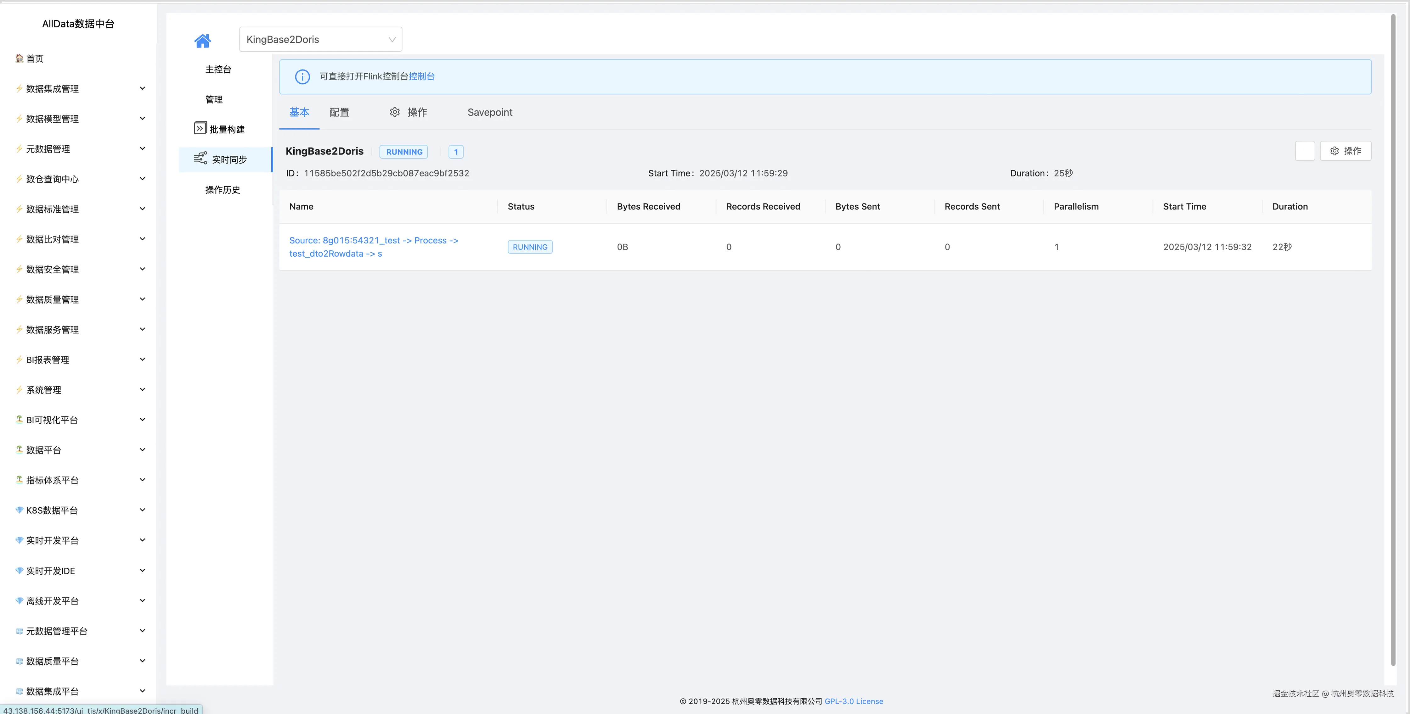Open the Source 8g015:54321_test job link
The height and width of the screenshot is (714, 1410).
[x=373, y=247]
